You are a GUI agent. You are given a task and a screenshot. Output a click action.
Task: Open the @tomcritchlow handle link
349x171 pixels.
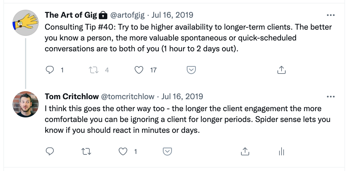(128, 97)
